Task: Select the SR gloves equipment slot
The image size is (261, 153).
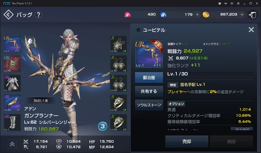Action: pos(12,103)
